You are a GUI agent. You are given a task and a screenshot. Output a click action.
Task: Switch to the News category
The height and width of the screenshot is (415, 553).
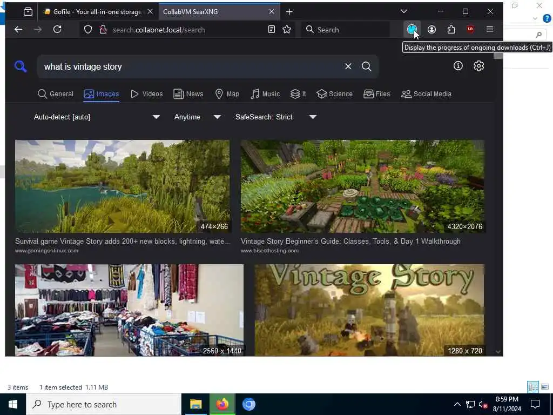[188, 94]
